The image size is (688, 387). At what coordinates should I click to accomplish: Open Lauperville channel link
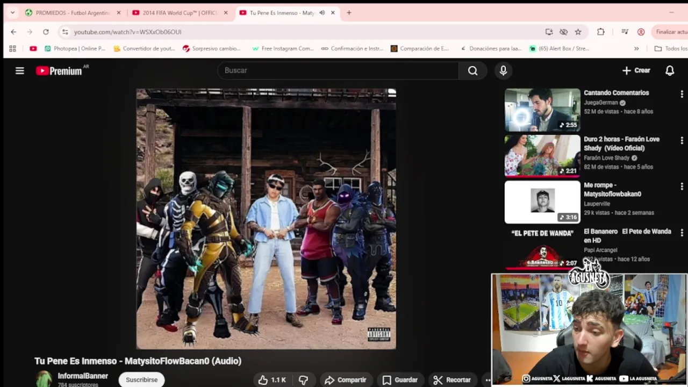(597, 204)
